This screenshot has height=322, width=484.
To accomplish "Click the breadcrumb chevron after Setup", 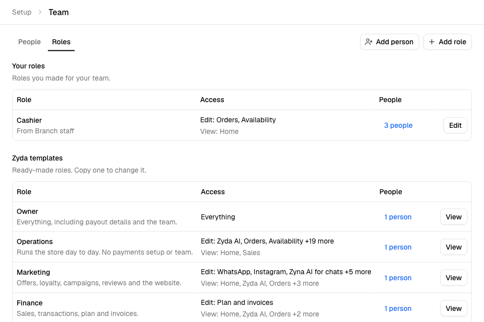I will (40, 12).
